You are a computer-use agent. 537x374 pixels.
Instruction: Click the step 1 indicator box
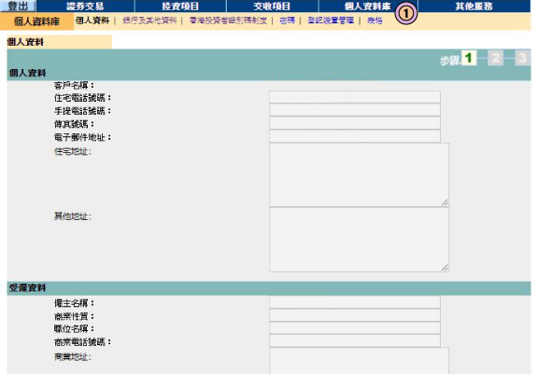(469, 58)
